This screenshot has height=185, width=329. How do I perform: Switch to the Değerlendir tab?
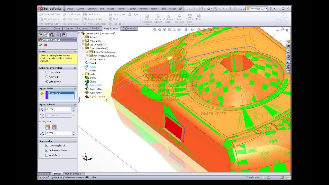[129, 29]
